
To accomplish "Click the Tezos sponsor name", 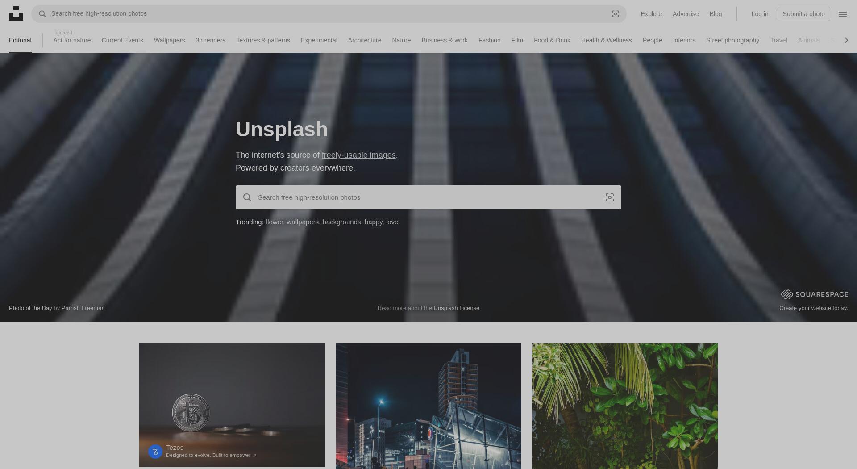I will click(175, 447).
